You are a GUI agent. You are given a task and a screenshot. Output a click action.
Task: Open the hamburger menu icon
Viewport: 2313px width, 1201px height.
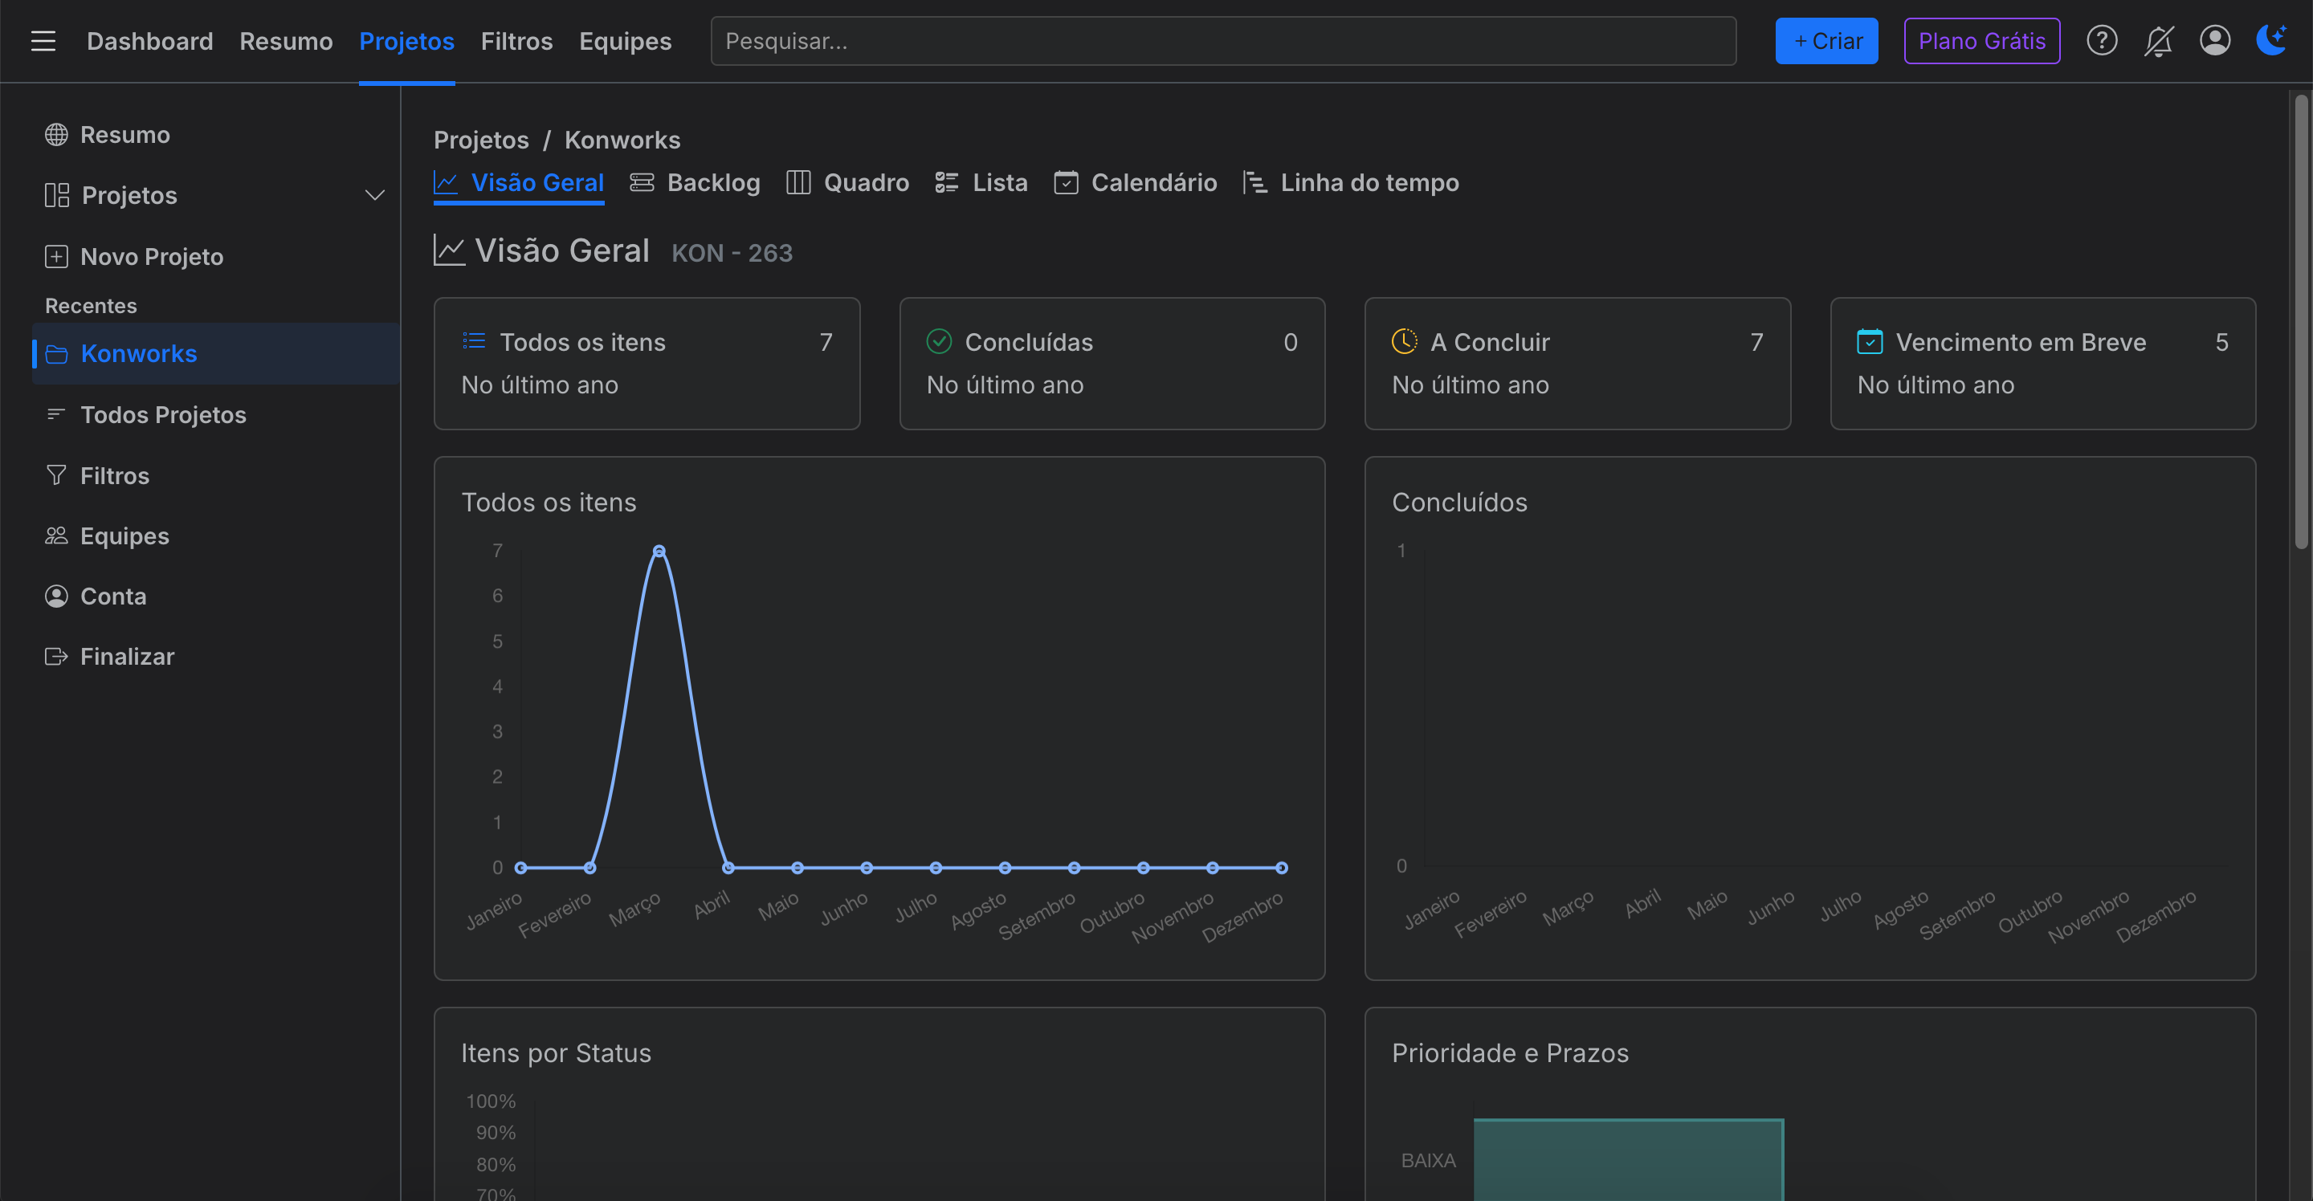(x=43, y=41)
